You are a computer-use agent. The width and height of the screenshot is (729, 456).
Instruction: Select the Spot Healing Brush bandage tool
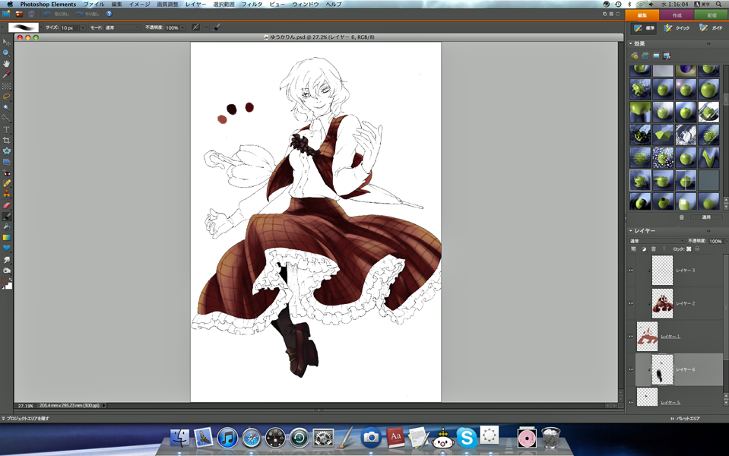(7, 184)
